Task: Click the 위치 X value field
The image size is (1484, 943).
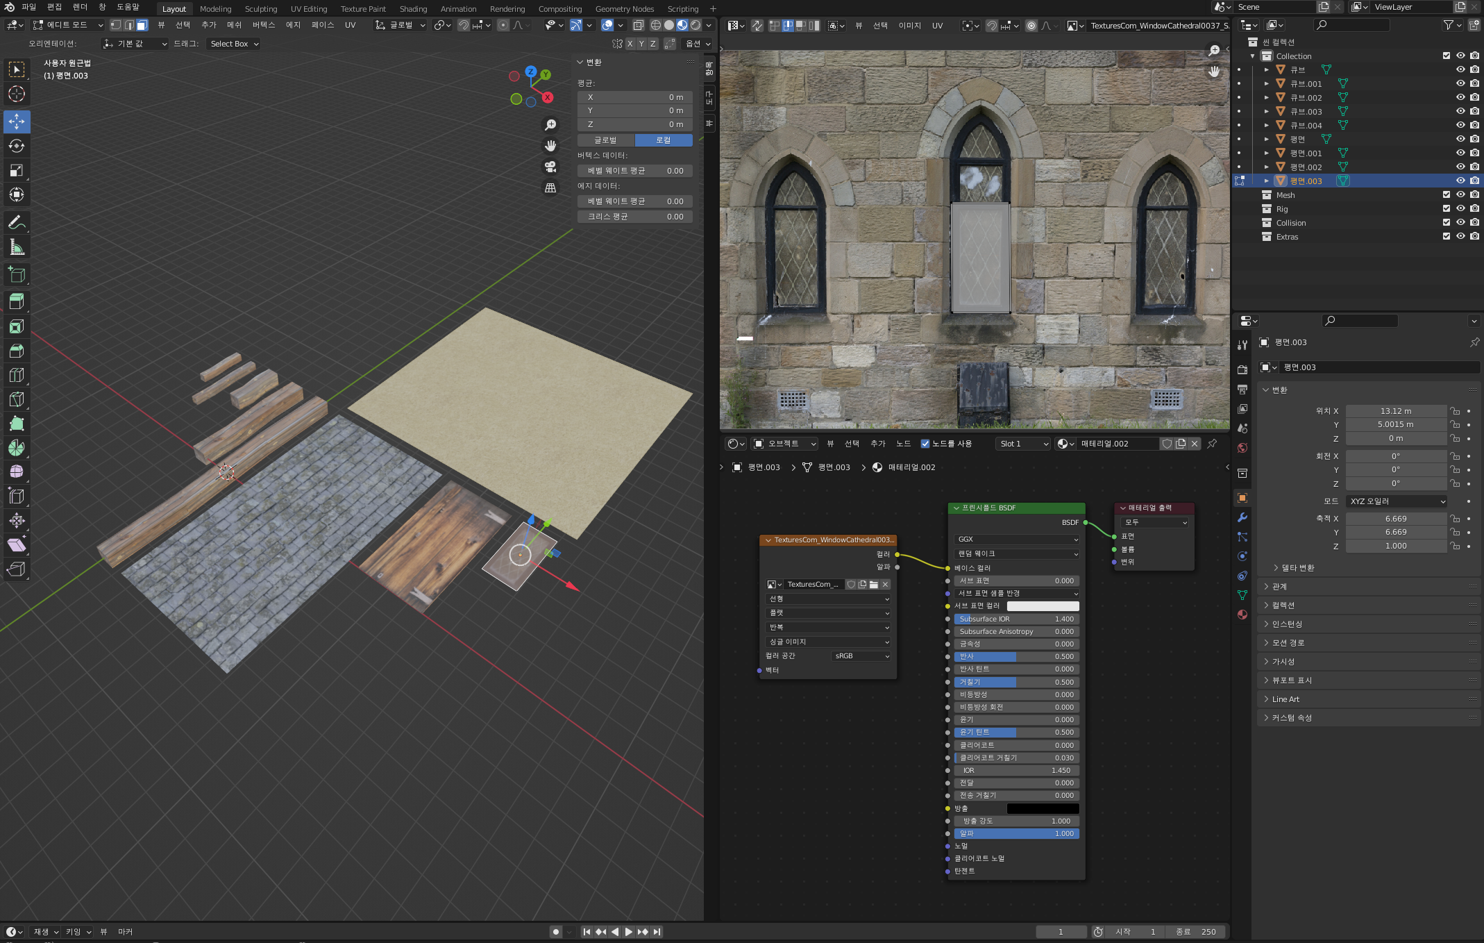Action: pyautogui.click(x=1395, y=411)
